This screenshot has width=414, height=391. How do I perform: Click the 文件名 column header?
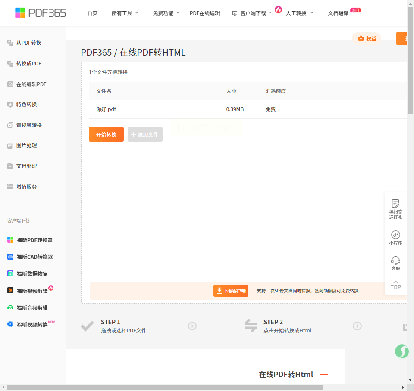point(104,91)
